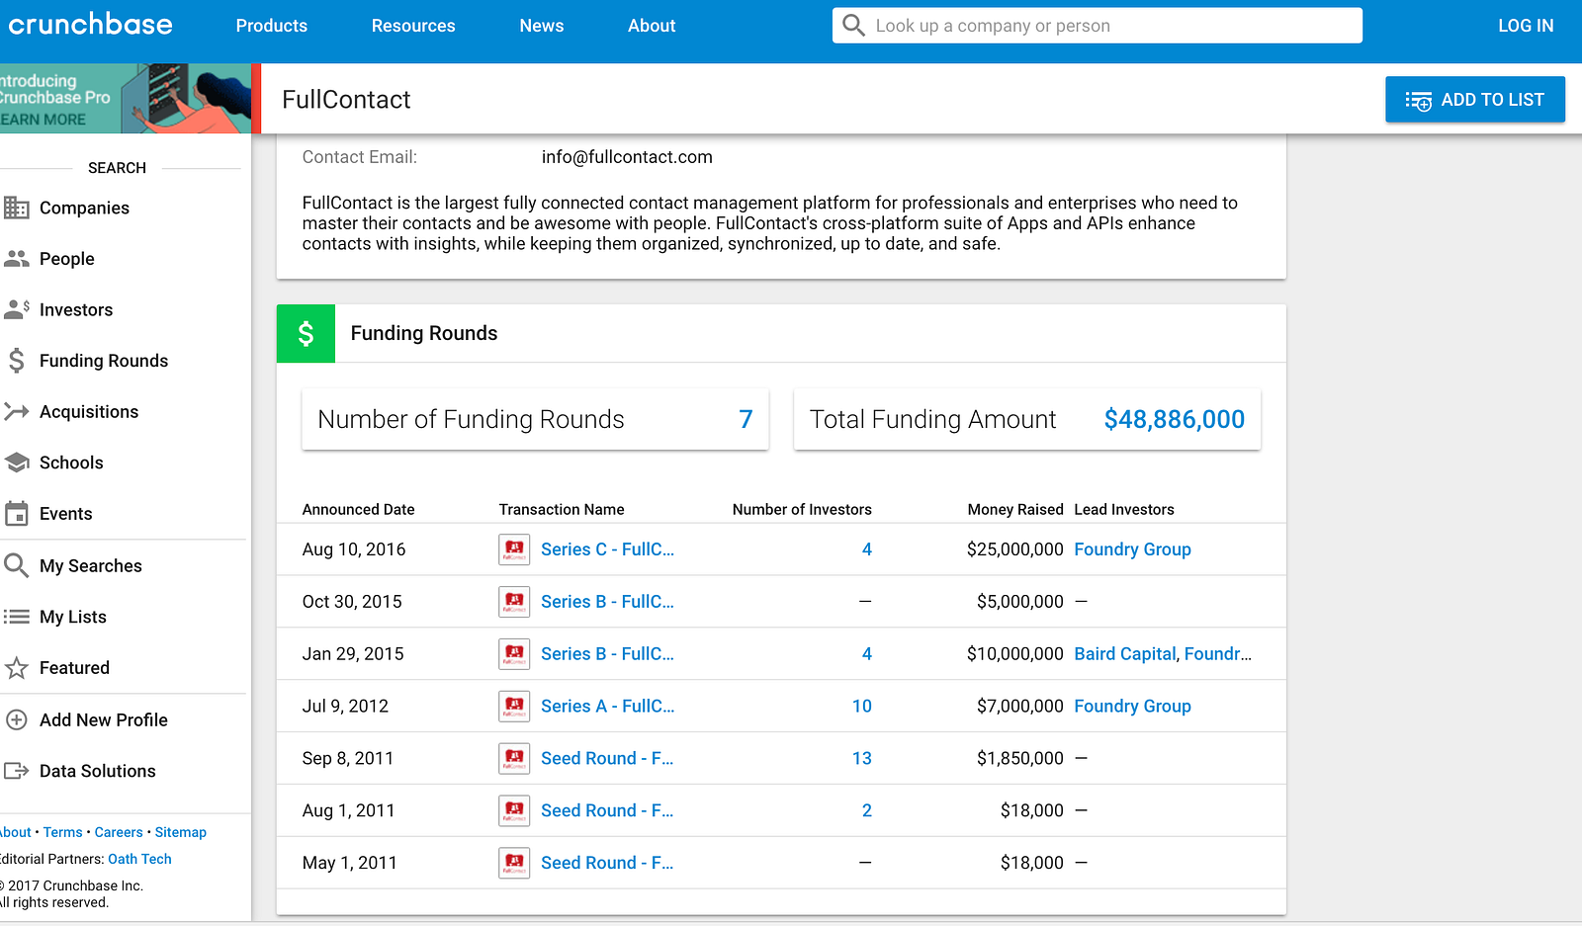The height and width of the screenshot is (926, 1582).
Task: Click LOG IN in the header
Action: (1525, 26)
